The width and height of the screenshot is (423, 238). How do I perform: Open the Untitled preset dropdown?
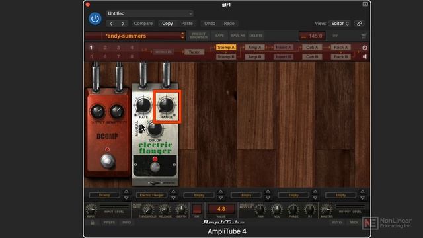pos(150,13)
